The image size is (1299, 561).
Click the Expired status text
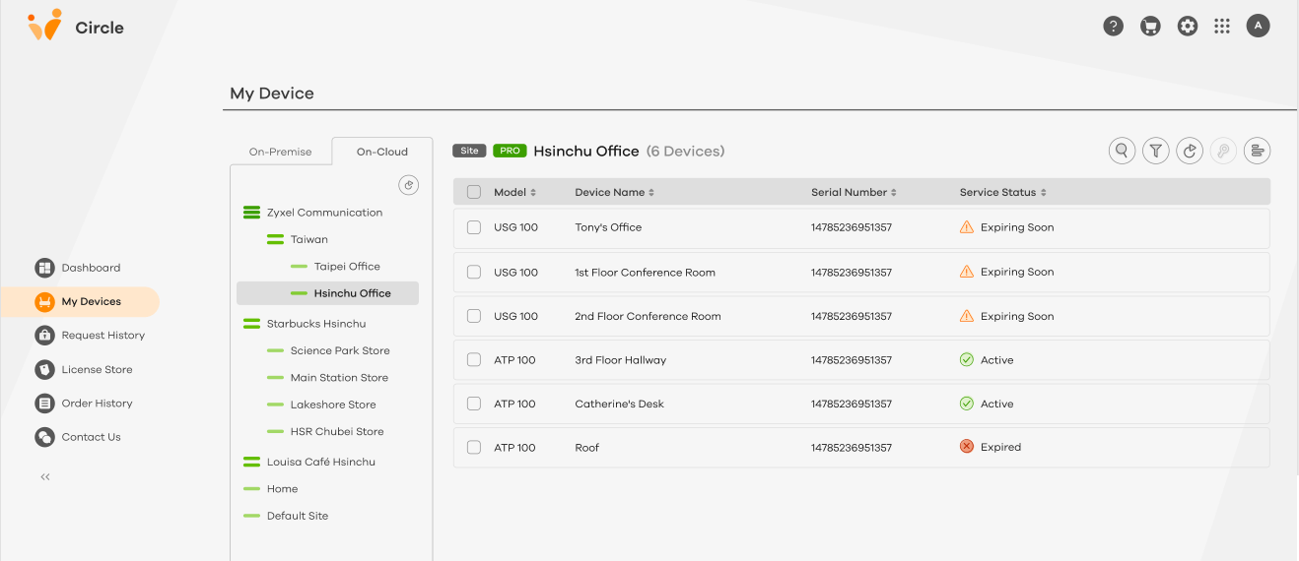click(1001, 447)
